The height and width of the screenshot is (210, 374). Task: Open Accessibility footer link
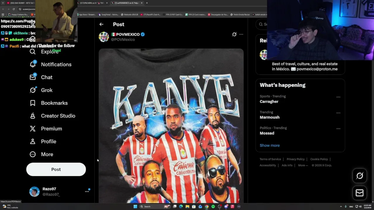(x=268, y=165)
